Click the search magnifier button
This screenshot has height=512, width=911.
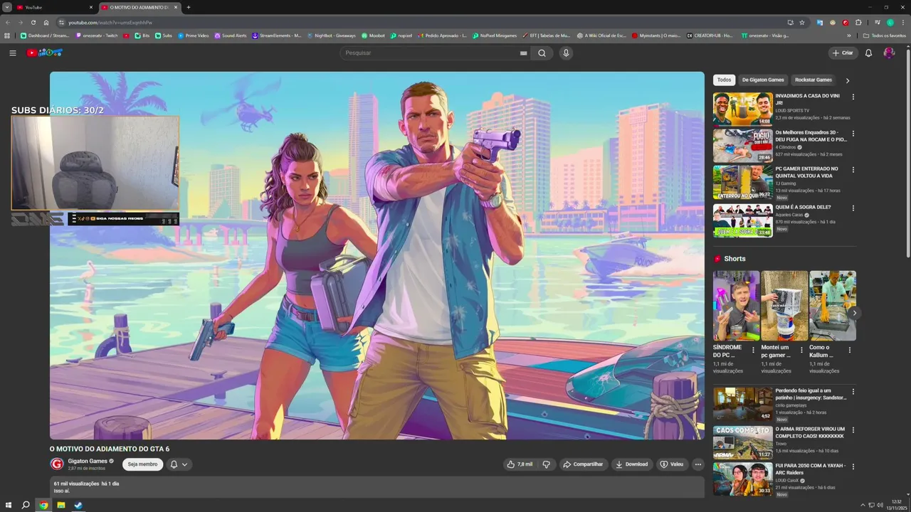(542, 53)
